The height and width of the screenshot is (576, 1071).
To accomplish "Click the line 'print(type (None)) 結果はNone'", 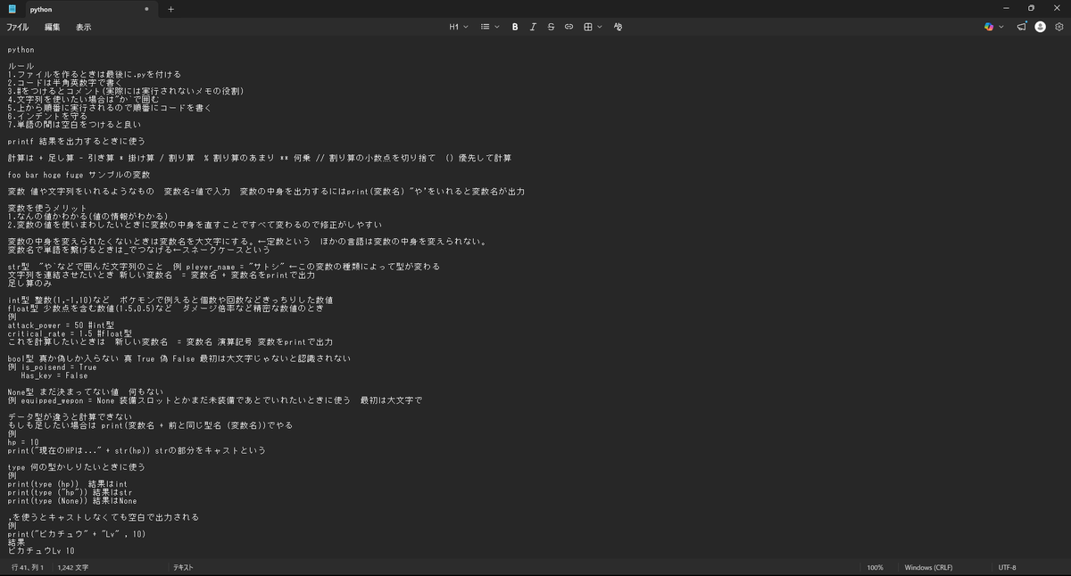I will tap(72, 500).
